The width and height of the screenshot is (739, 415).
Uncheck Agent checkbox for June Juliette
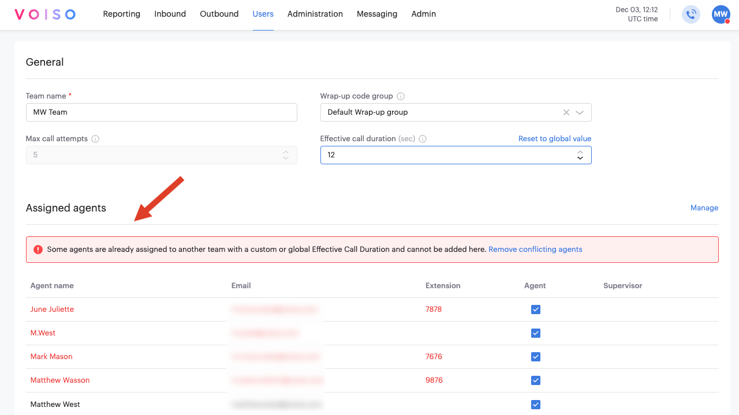[535, 310]
